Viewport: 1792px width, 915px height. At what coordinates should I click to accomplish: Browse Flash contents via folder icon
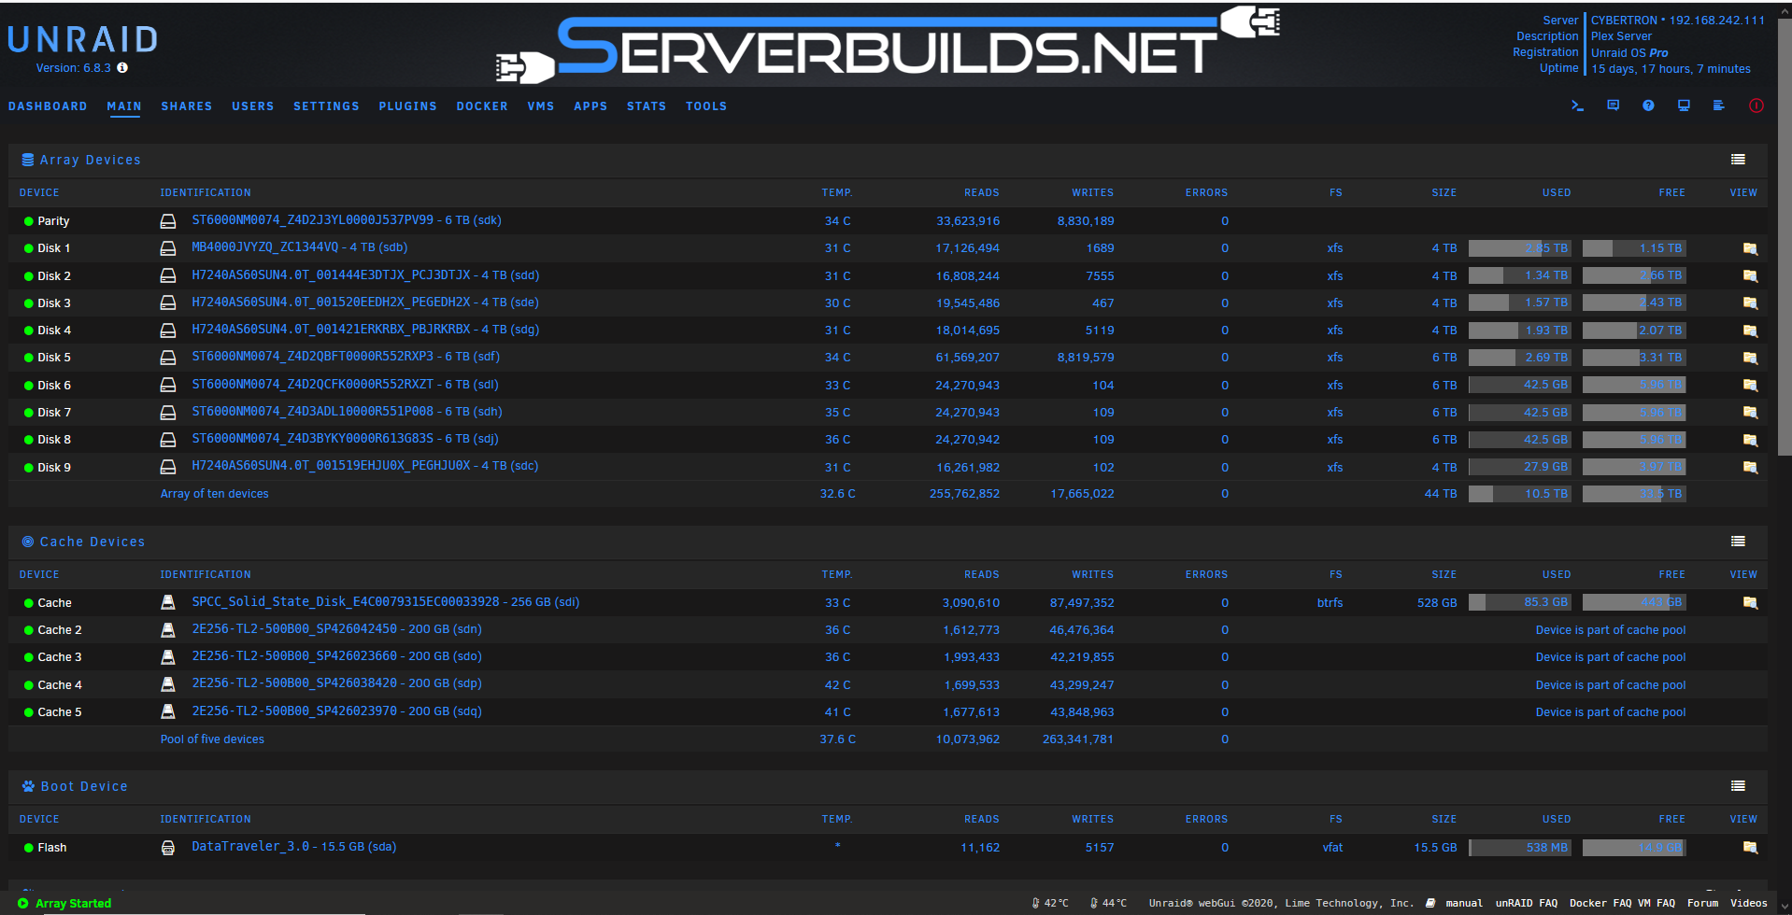(x=1750, y=848)
